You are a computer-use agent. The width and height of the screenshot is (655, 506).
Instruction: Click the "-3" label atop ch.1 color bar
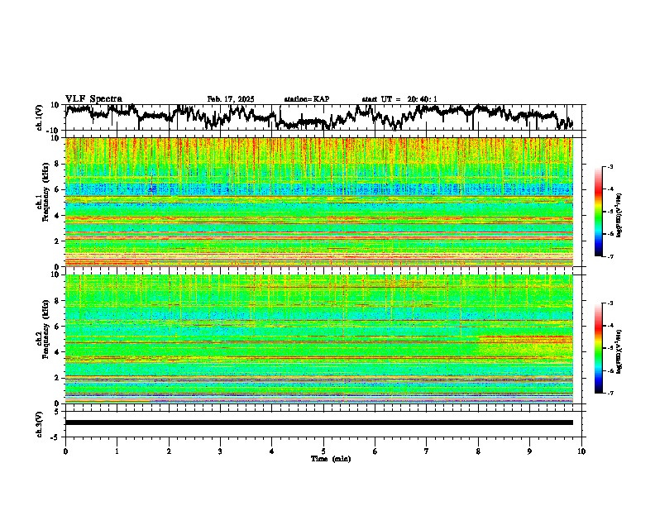point(610,166)
